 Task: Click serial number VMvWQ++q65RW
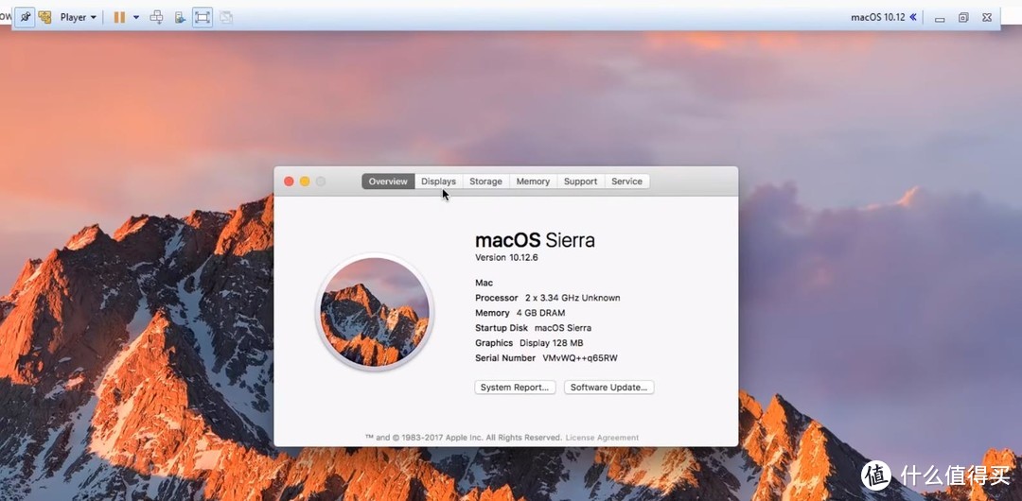[580, 358]
